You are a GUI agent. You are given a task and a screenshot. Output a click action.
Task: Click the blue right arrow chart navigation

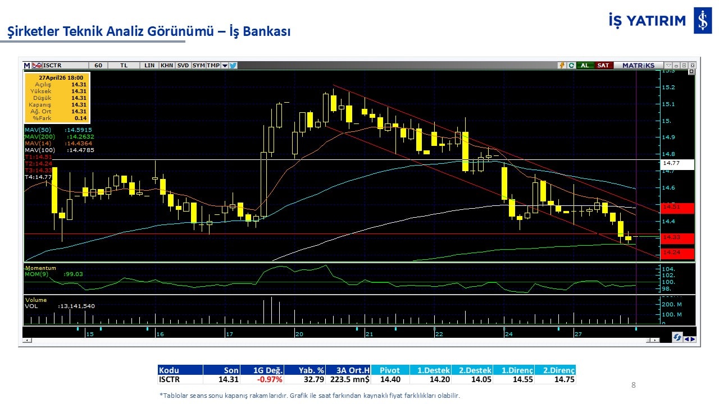pyautogui.click(x=693, y=338)
